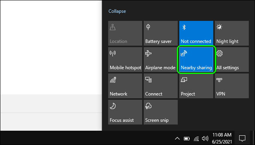Turn on Mobile hotspot tile
The width and height of the screenshot is (255, 145).
[125, 60]
